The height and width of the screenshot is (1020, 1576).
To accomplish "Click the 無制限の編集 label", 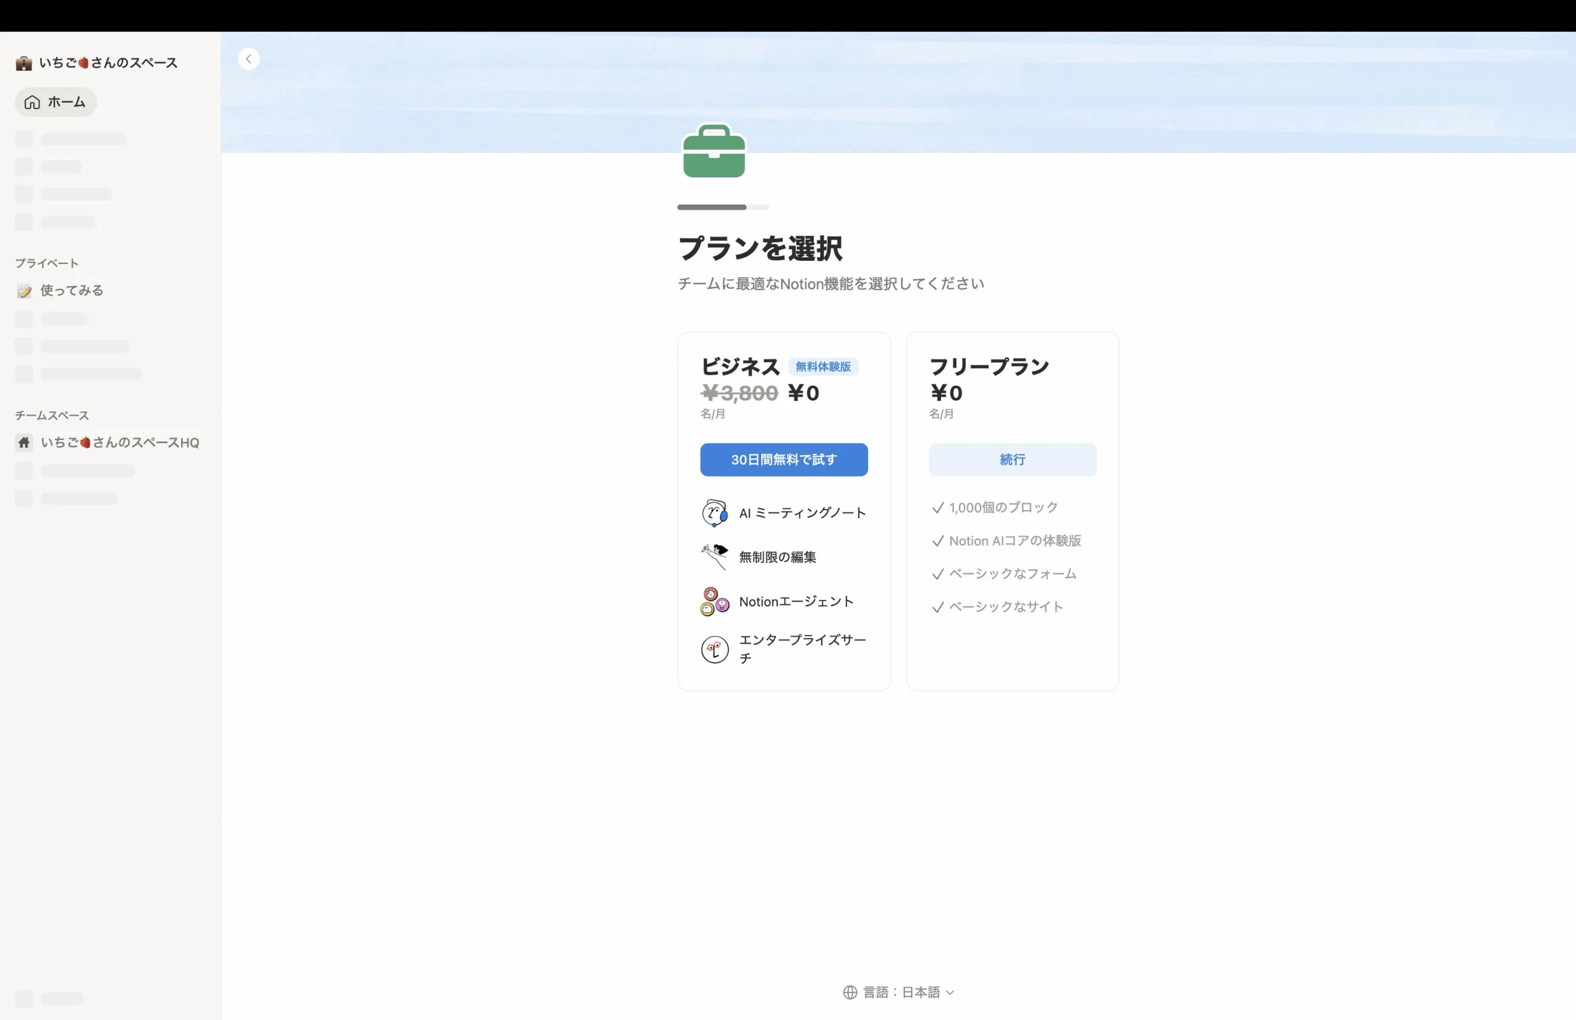I will 777,557.
